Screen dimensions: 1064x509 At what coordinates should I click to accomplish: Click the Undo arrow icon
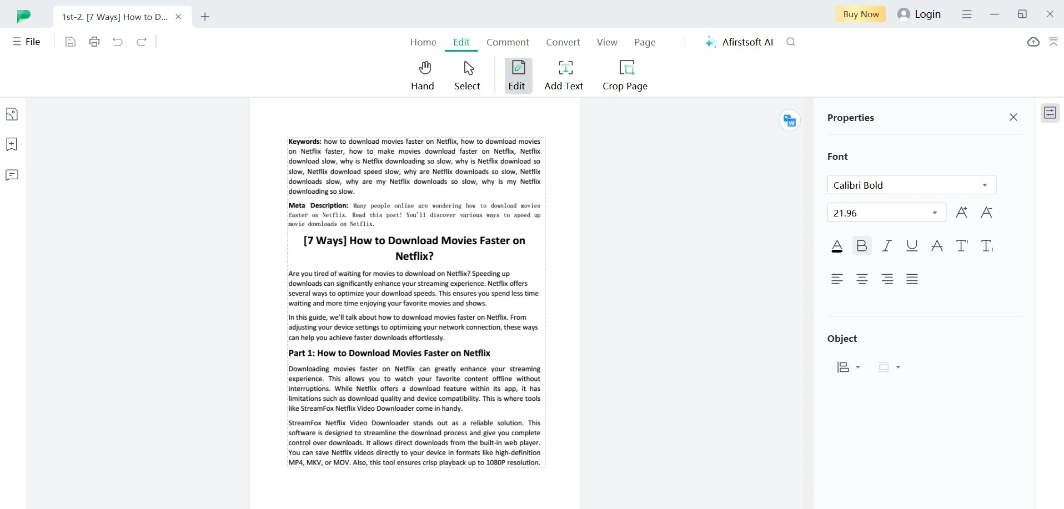(118, 42)
